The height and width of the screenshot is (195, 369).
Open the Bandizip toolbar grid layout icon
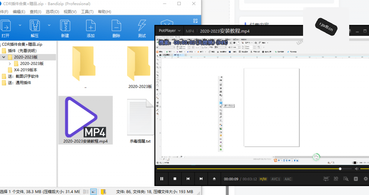(195, 21)
